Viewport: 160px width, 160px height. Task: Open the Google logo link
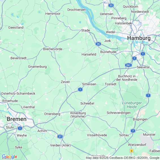10,157
